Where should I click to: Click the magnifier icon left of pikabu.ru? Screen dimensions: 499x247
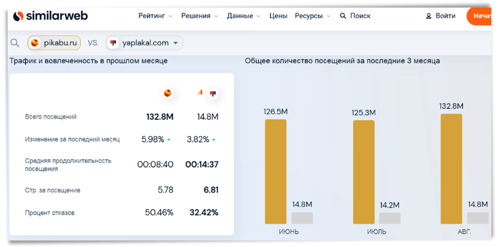pos(15,43)
